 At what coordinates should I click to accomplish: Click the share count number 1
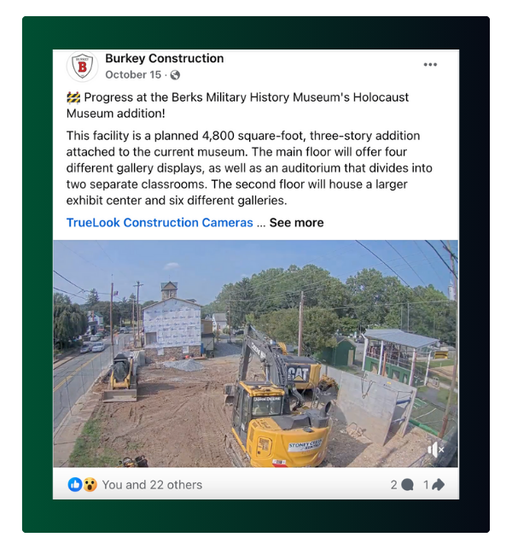426,485
